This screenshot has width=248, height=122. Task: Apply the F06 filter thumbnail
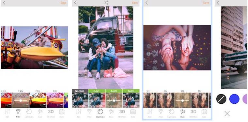pos(38,100)
